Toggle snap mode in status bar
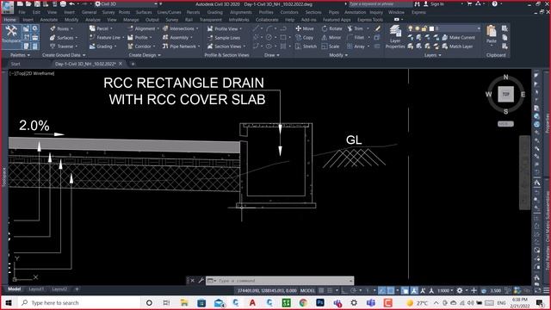The image size is (551, 310). tap(330, 291)
